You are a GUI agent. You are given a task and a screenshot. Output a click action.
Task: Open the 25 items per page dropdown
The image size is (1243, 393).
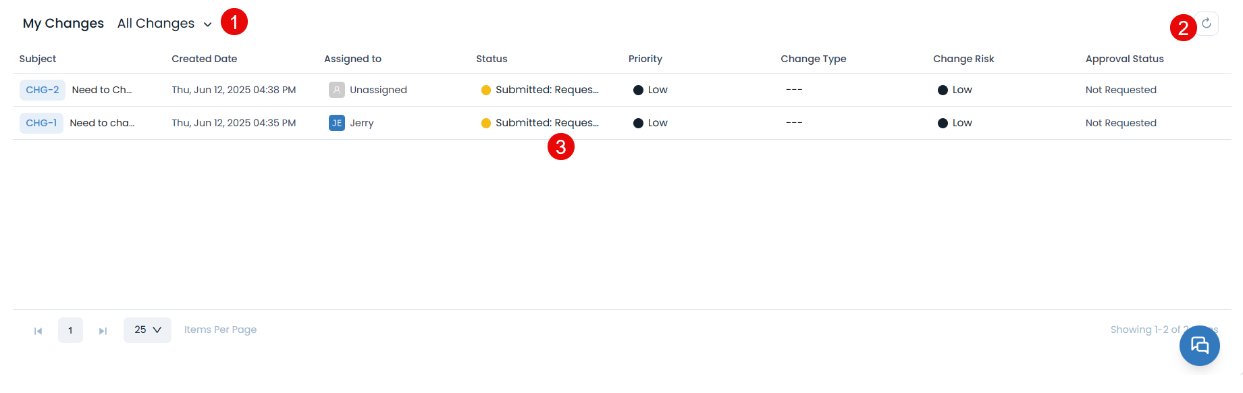point(147,330)
